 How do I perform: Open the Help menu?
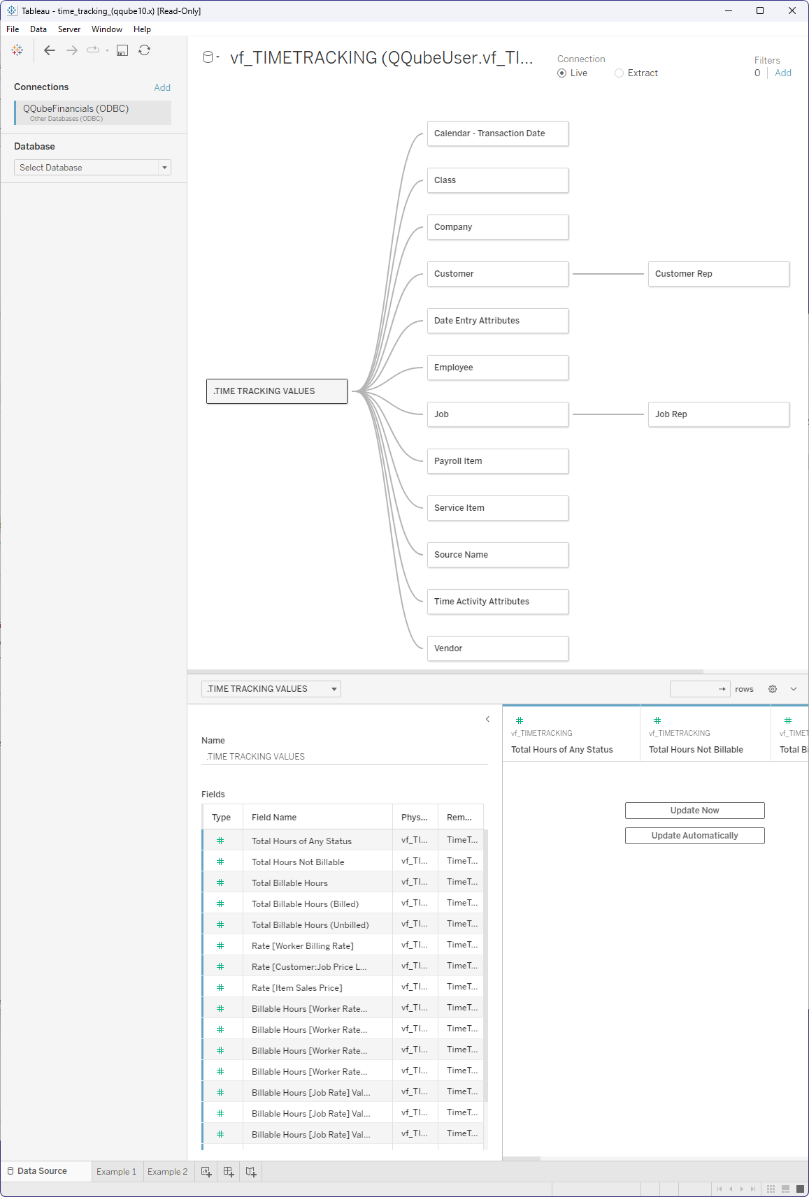coord(142,29)
